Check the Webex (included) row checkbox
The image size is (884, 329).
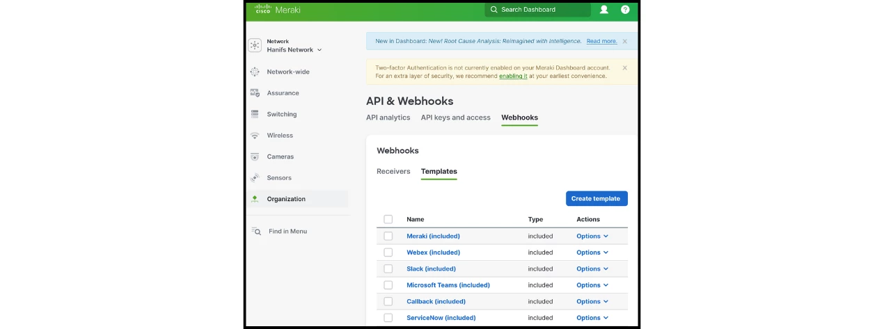tap(388, 252)
